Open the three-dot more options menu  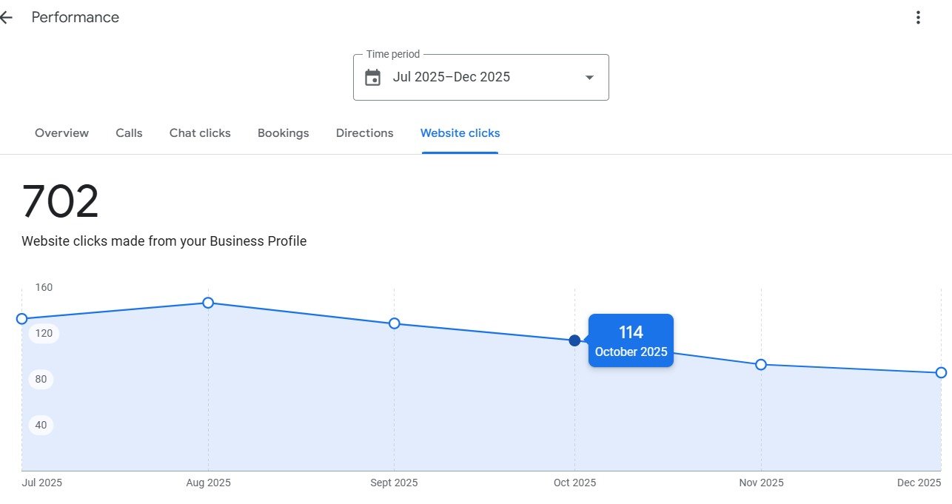tap(918, 18)
